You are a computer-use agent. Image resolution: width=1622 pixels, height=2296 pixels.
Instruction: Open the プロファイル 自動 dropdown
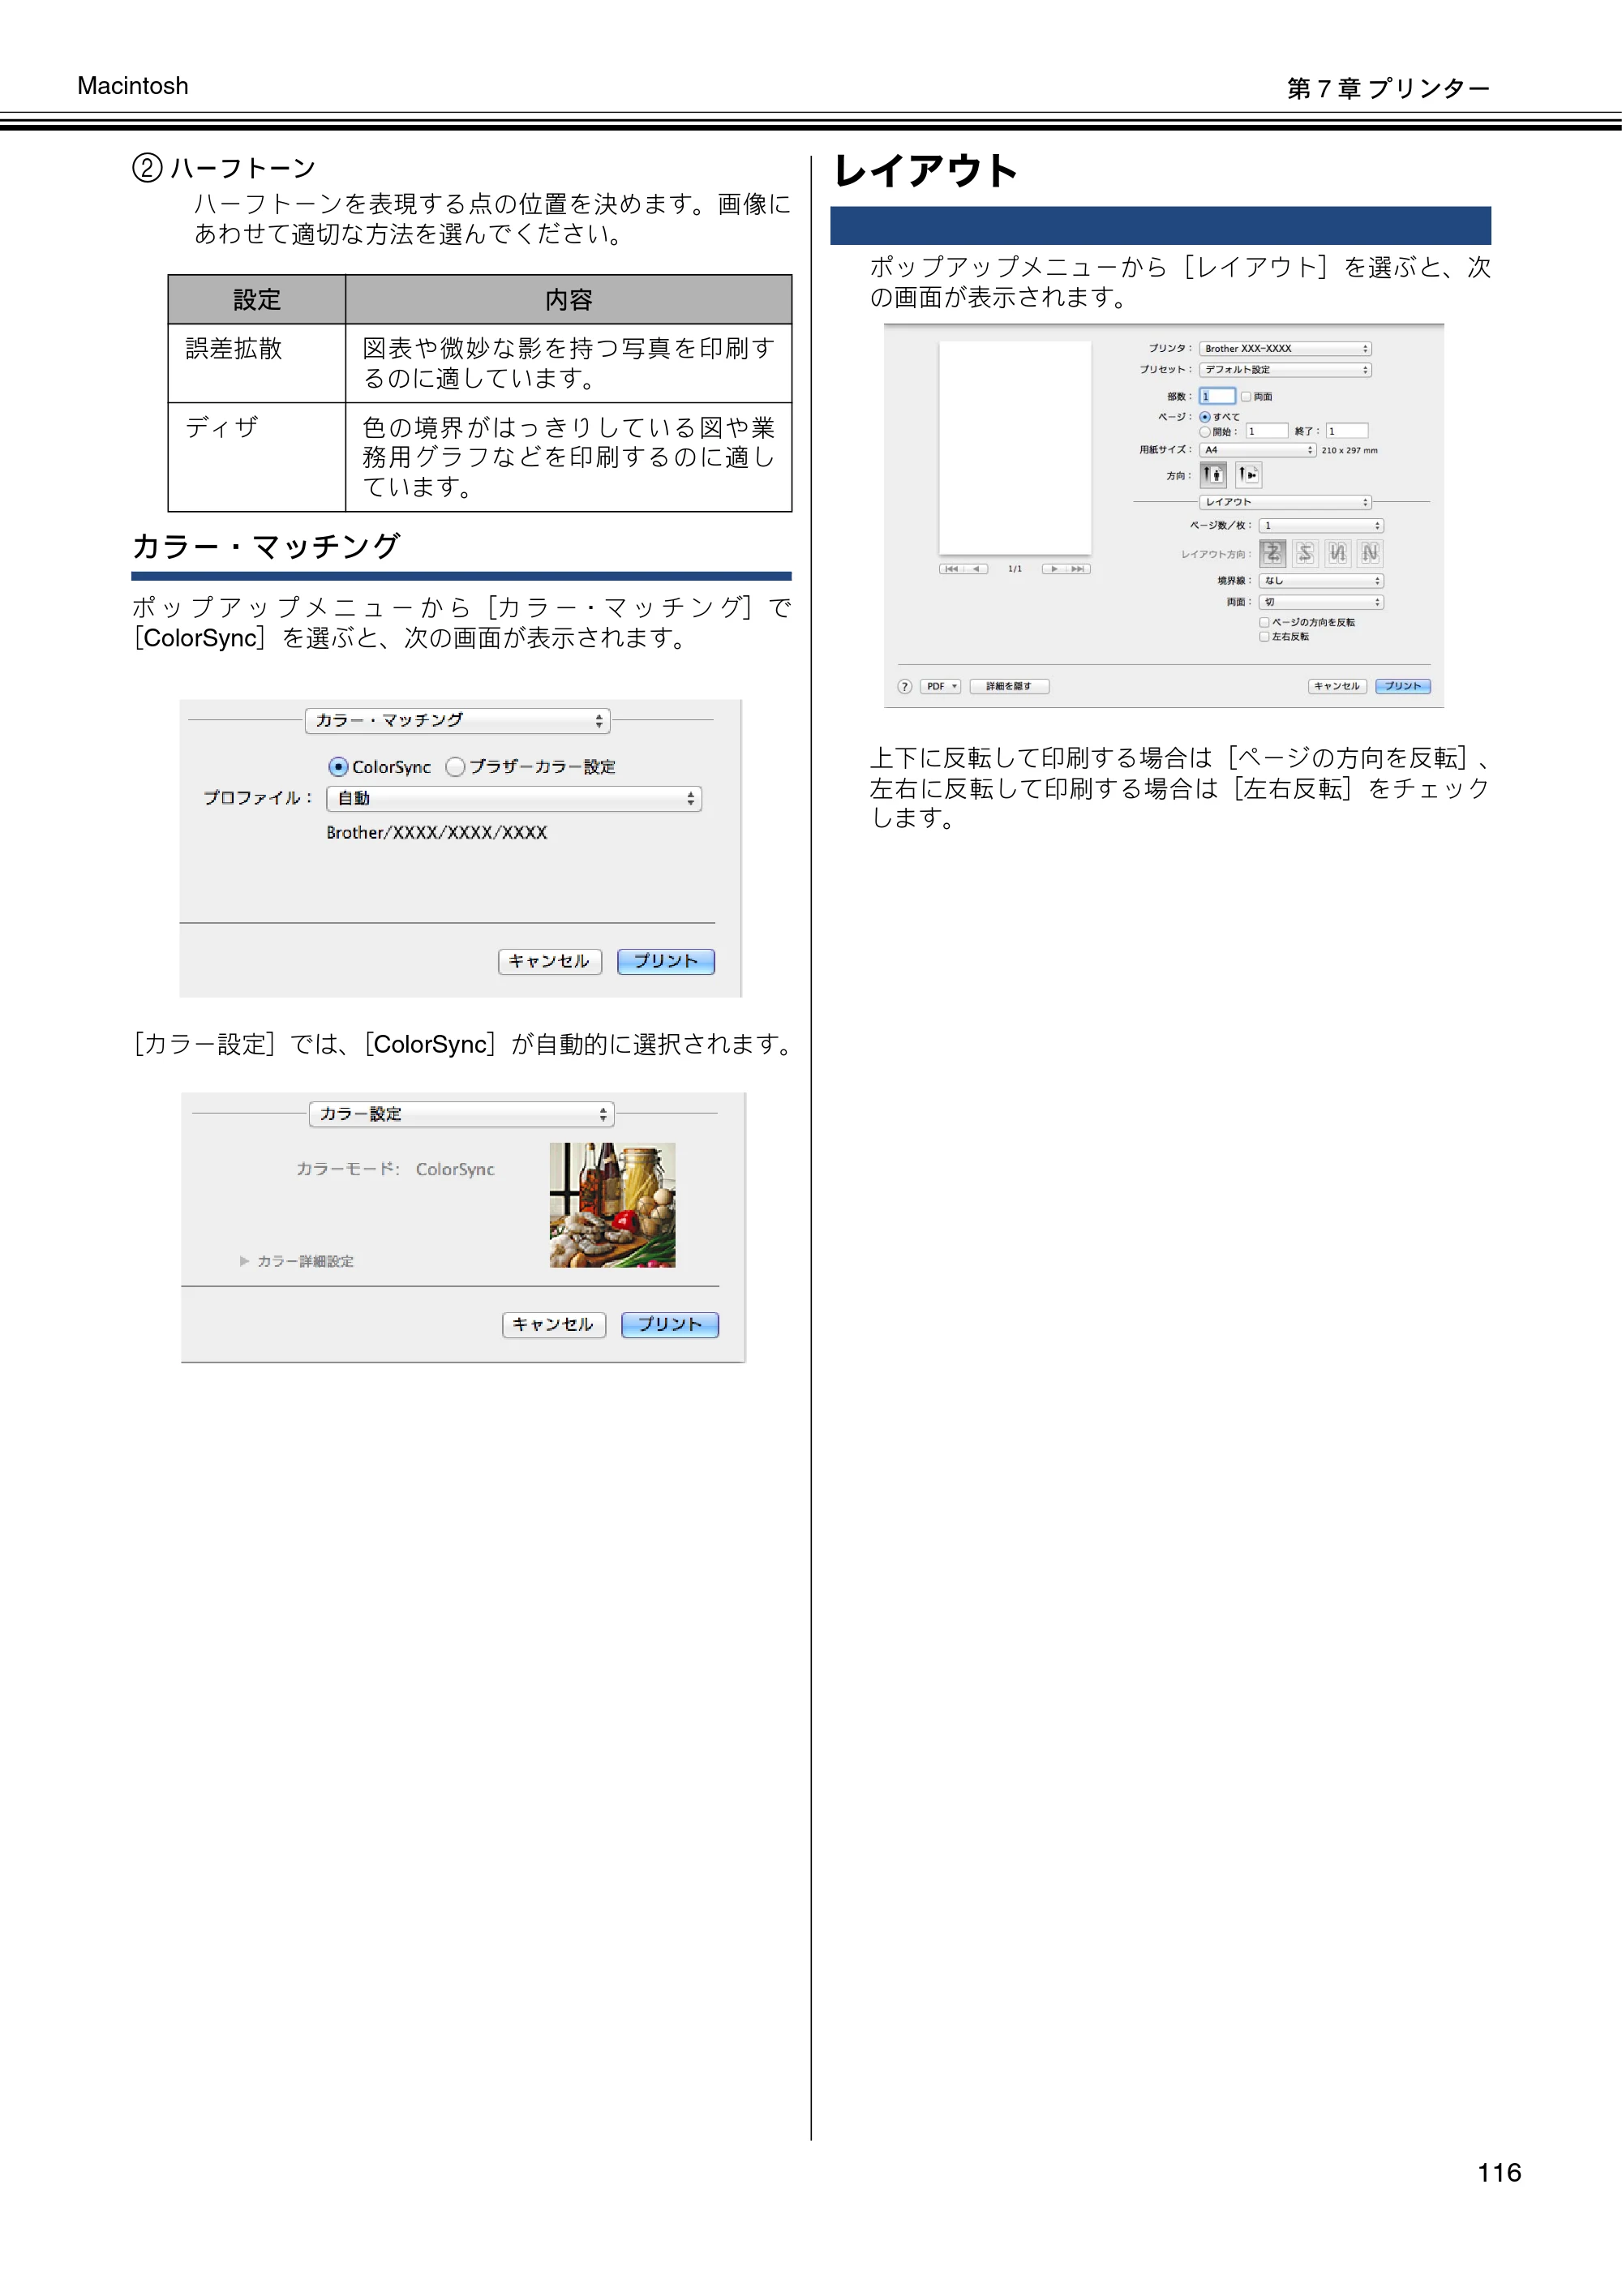[514, 798]
